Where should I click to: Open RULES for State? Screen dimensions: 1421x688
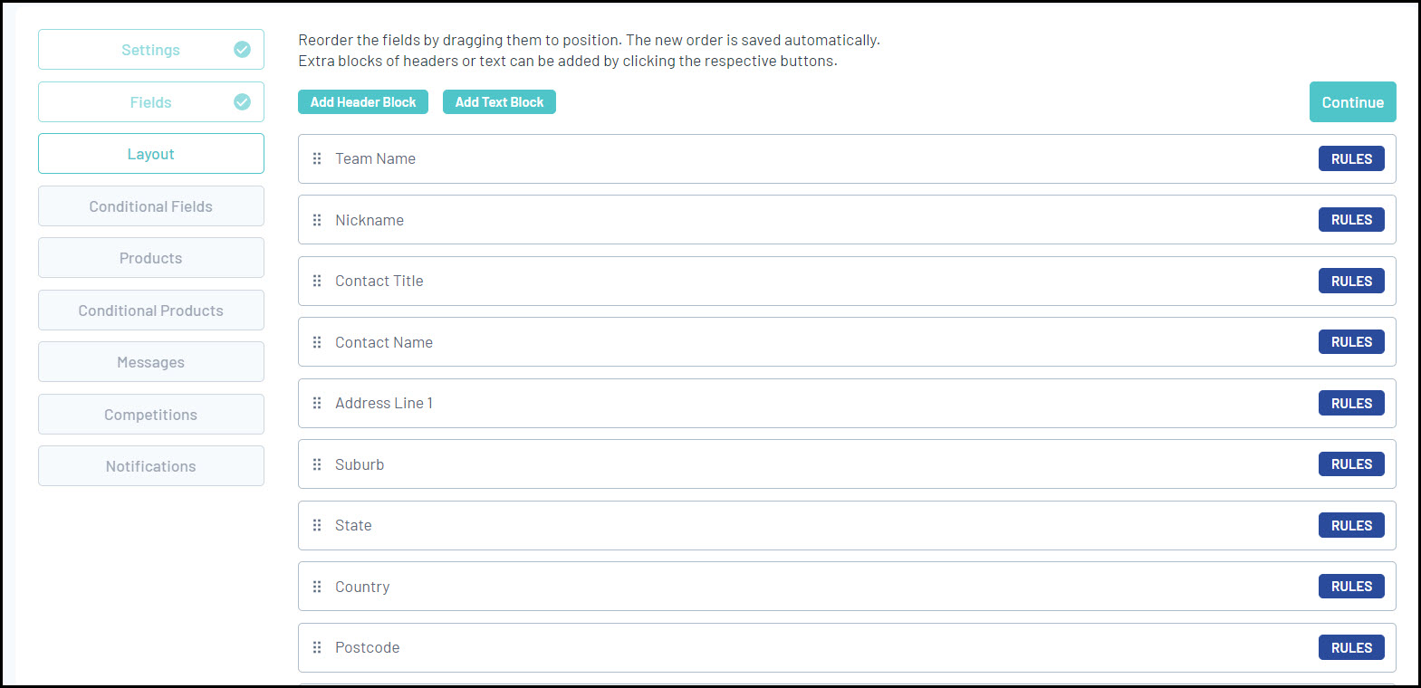[1351, 525]
